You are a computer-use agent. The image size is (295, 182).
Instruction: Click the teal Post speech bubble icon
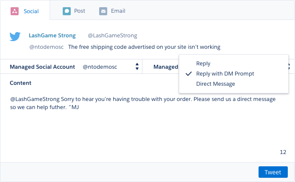click(x=67, y=11)
